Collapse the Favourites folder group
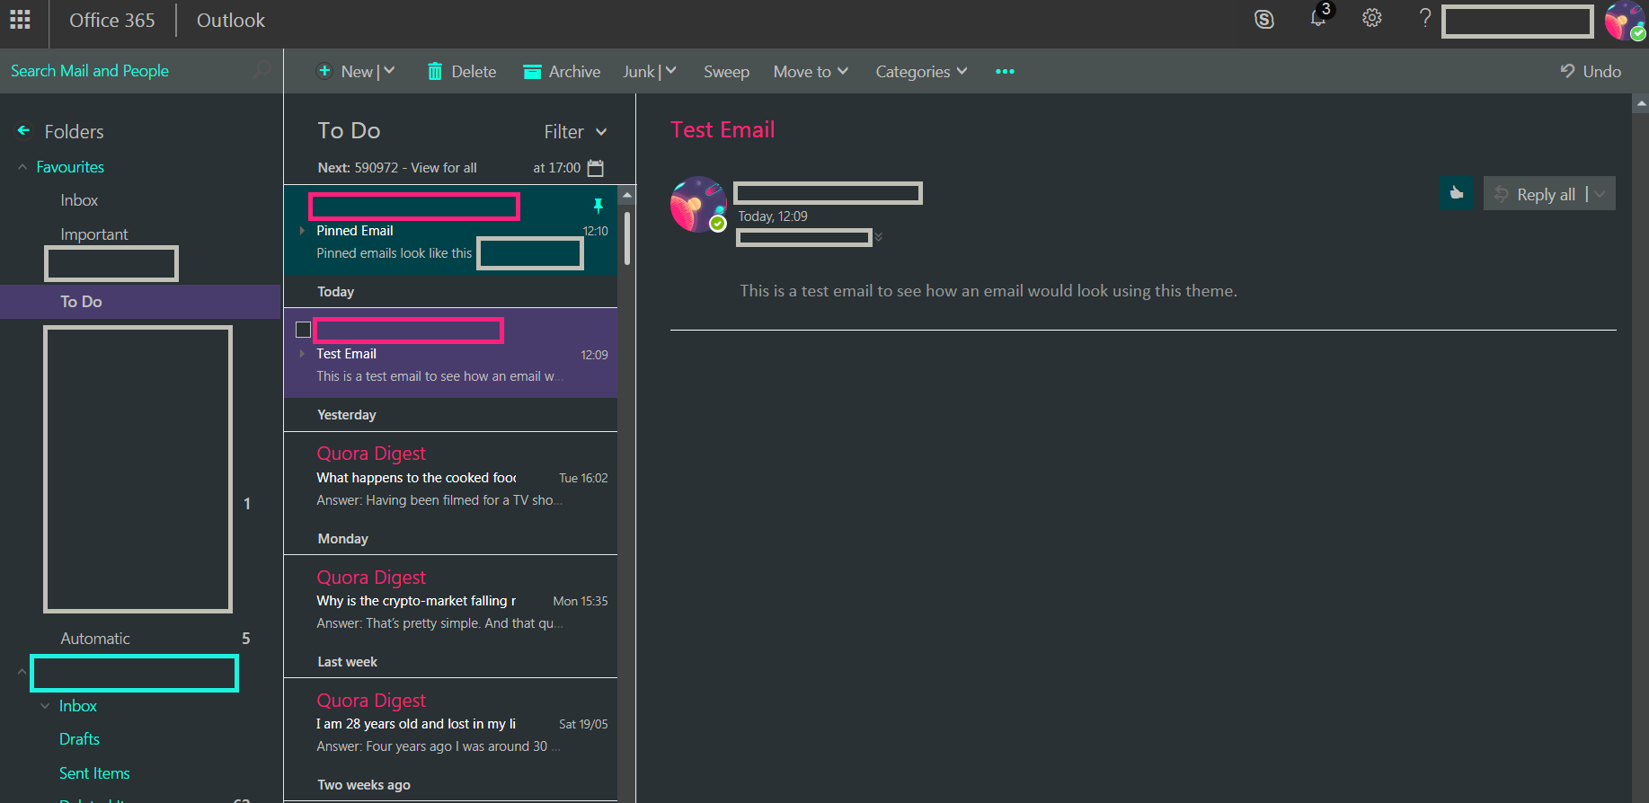The width and height of the screenshot is (1649, 803). (22, 167)
